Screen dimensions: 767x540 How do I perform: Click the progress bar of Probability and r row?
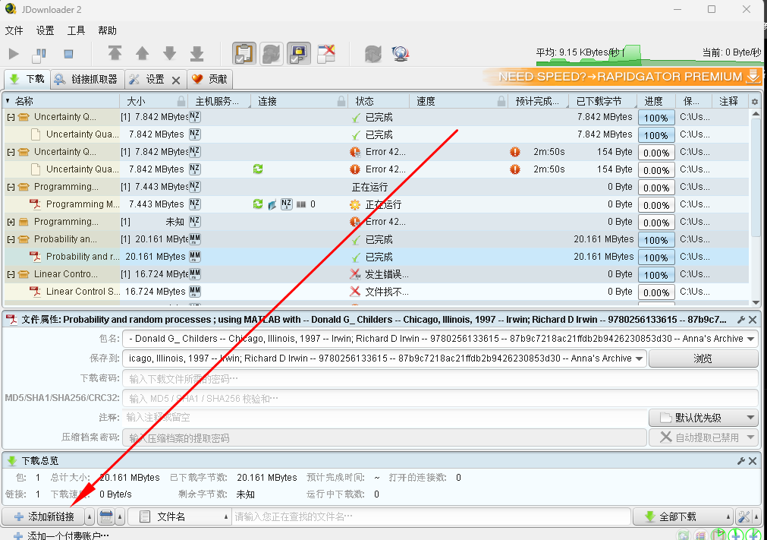(655, 257)
